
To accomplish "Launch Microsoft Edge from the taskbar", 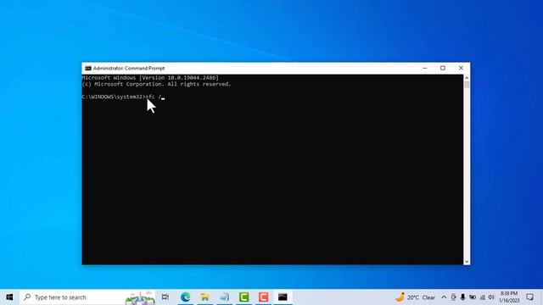I will pyautogui.click(x=185, y=297).
